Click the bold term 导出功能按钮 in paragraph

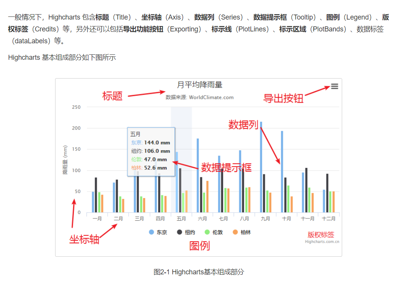pos(143,29)
